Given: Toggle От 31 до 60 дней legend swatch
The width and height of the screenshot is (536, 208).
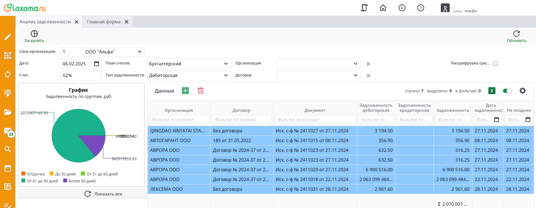Looking at the screenshot, I should point(83,174).
